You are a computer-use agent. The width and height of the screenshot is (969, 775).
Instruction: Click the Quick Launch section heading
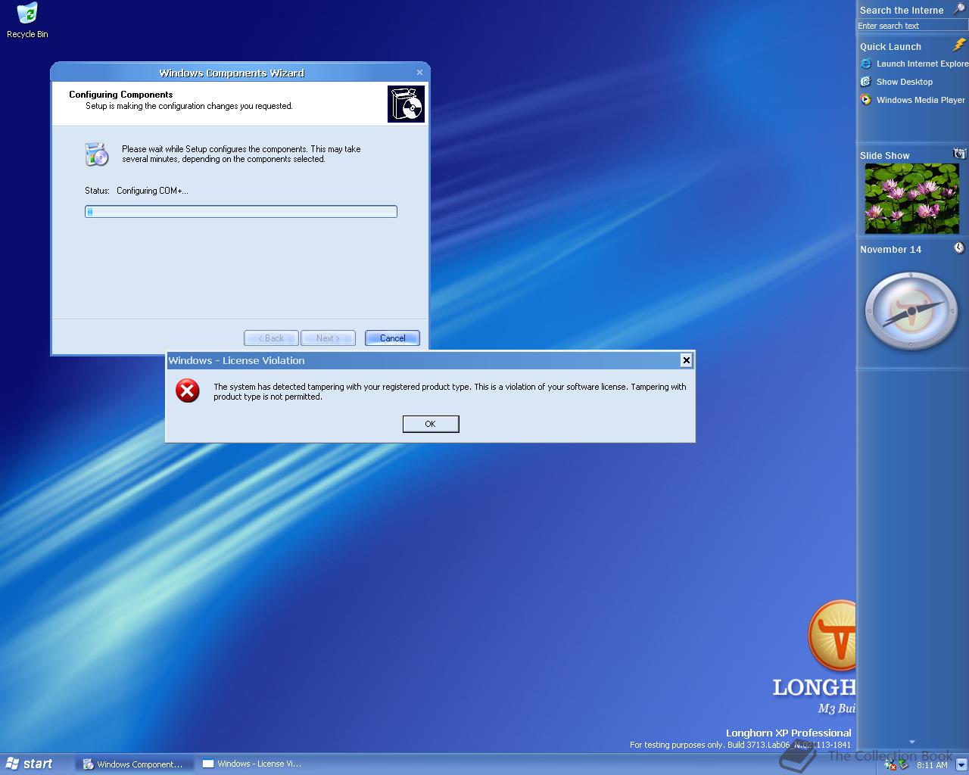click(890, 46)
